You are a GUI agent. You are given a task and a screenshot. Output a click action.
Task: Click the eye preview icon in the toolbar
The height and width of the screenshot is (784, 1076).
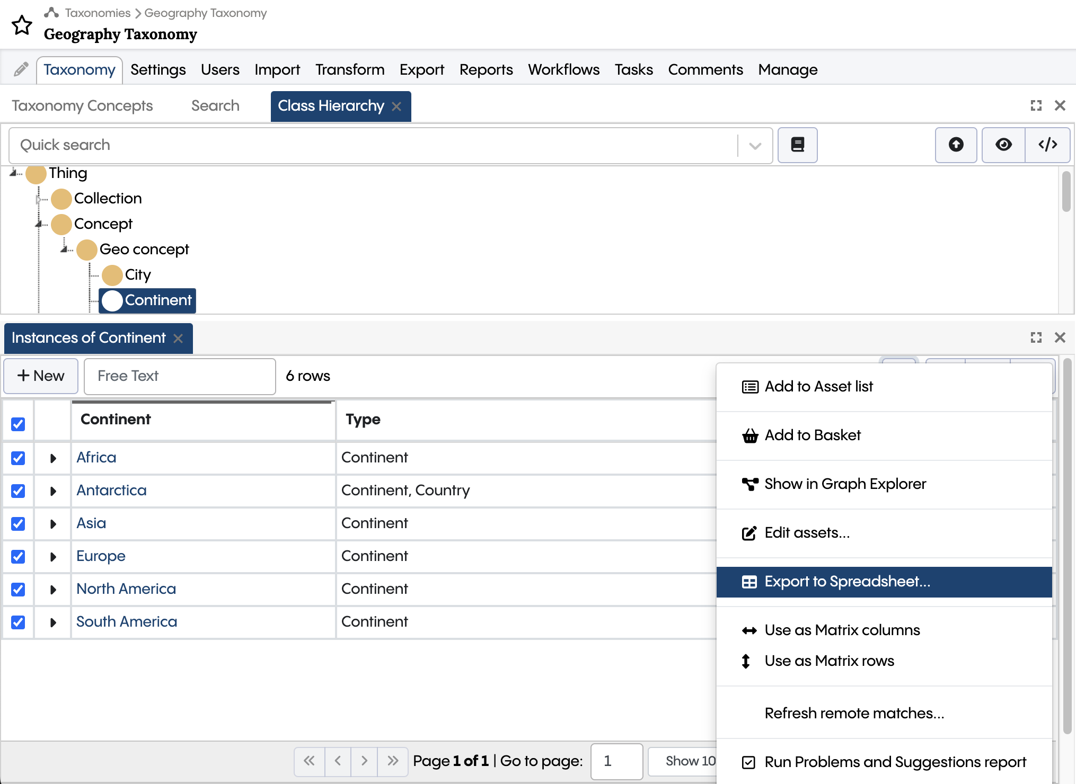coord(1003,145)
